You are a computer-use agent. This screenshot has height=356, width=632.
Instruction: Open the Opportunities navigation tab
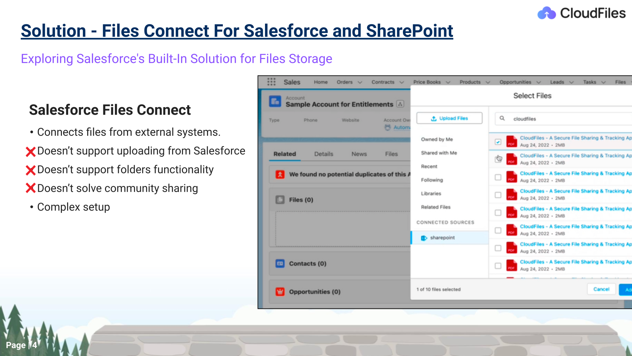click(x=515, y=82)
